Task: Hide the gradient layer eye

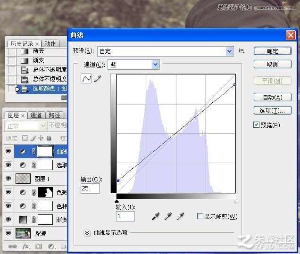Action: (x=8, y=220)
